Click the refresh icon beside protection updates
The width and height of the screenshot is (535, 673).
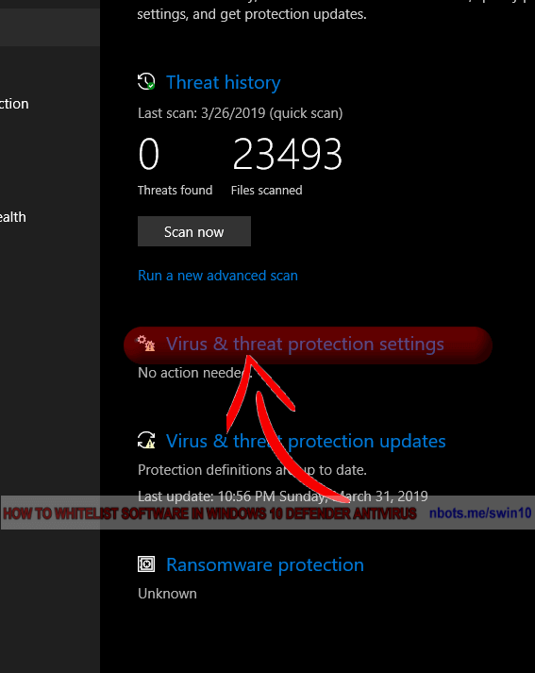(x=146, y=441)
